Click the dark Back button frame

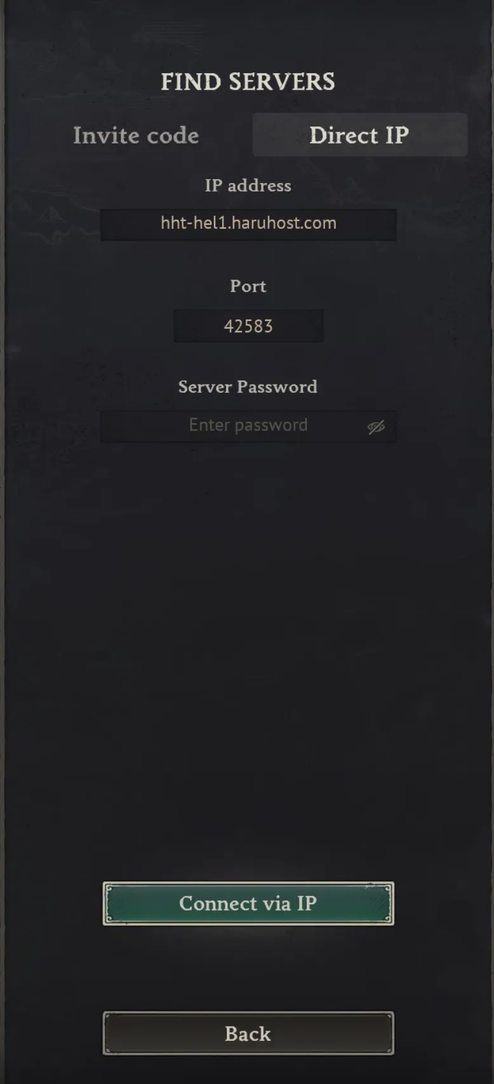[248, 1033]
